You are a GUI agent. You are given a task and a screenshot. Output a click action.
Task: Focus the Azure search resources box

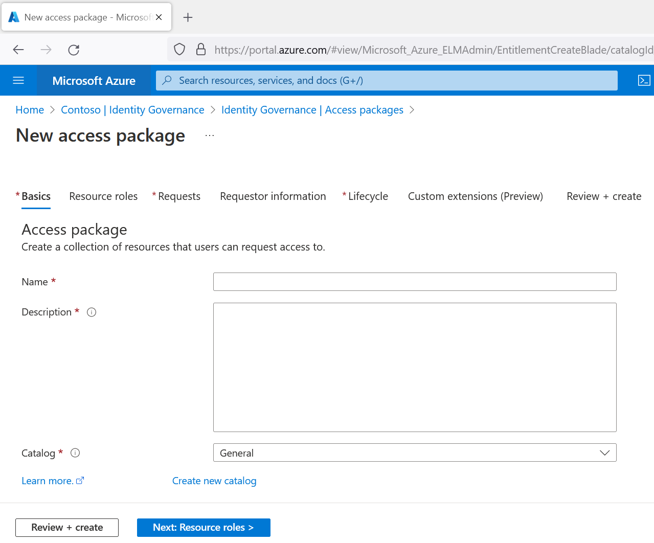386,80
